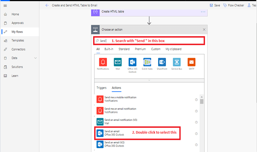The image size is (257, 152).
Task: Click the Connectors plug icon
Action: coord(5,49)
